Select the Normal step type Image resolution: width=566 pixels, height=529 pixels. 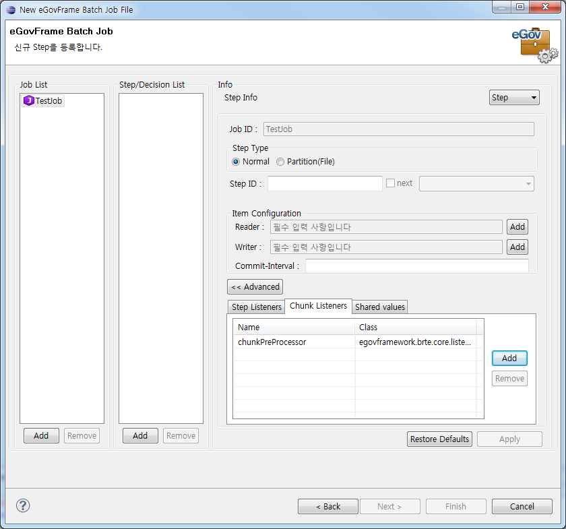(x=236, y=162)
